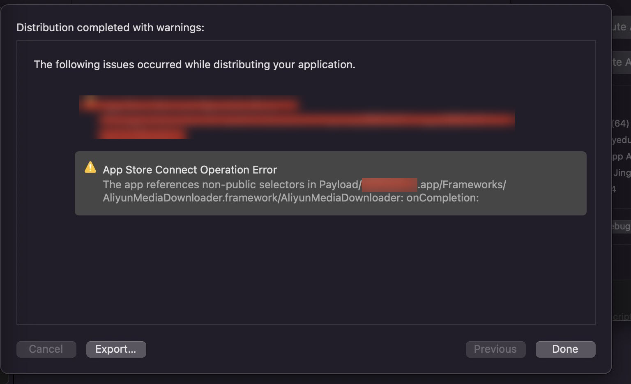The width and height of the screenshot is (631, 384).
Task: Click the partially visible description link at bottom right
Action: [x=622, y=316]
